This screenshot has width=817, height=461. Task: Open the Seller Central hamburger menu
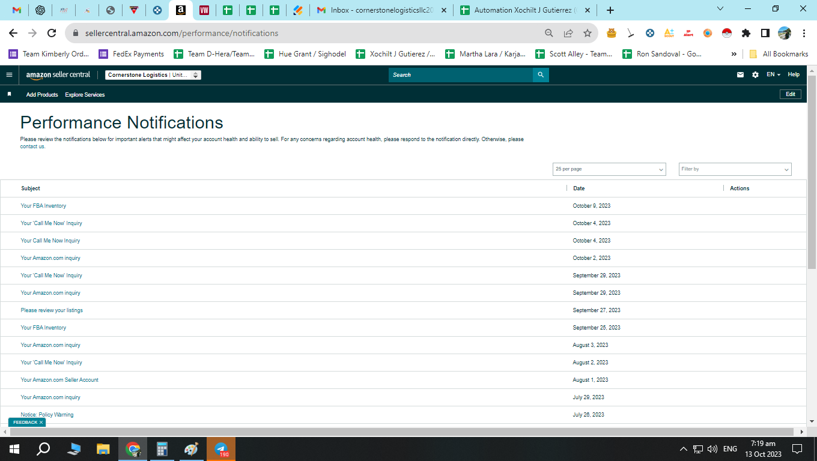9,75
